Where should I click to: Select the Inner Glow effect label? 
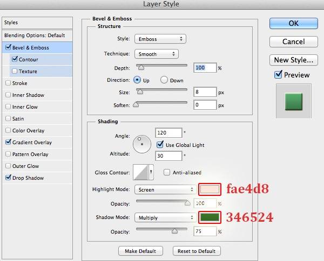coord(25,107)
